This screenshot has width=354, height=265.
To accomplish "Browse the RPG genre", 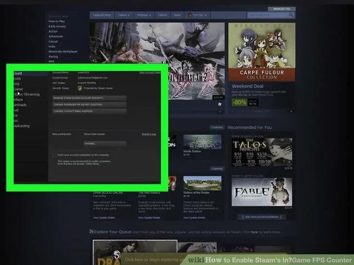I will pos(52,62).
